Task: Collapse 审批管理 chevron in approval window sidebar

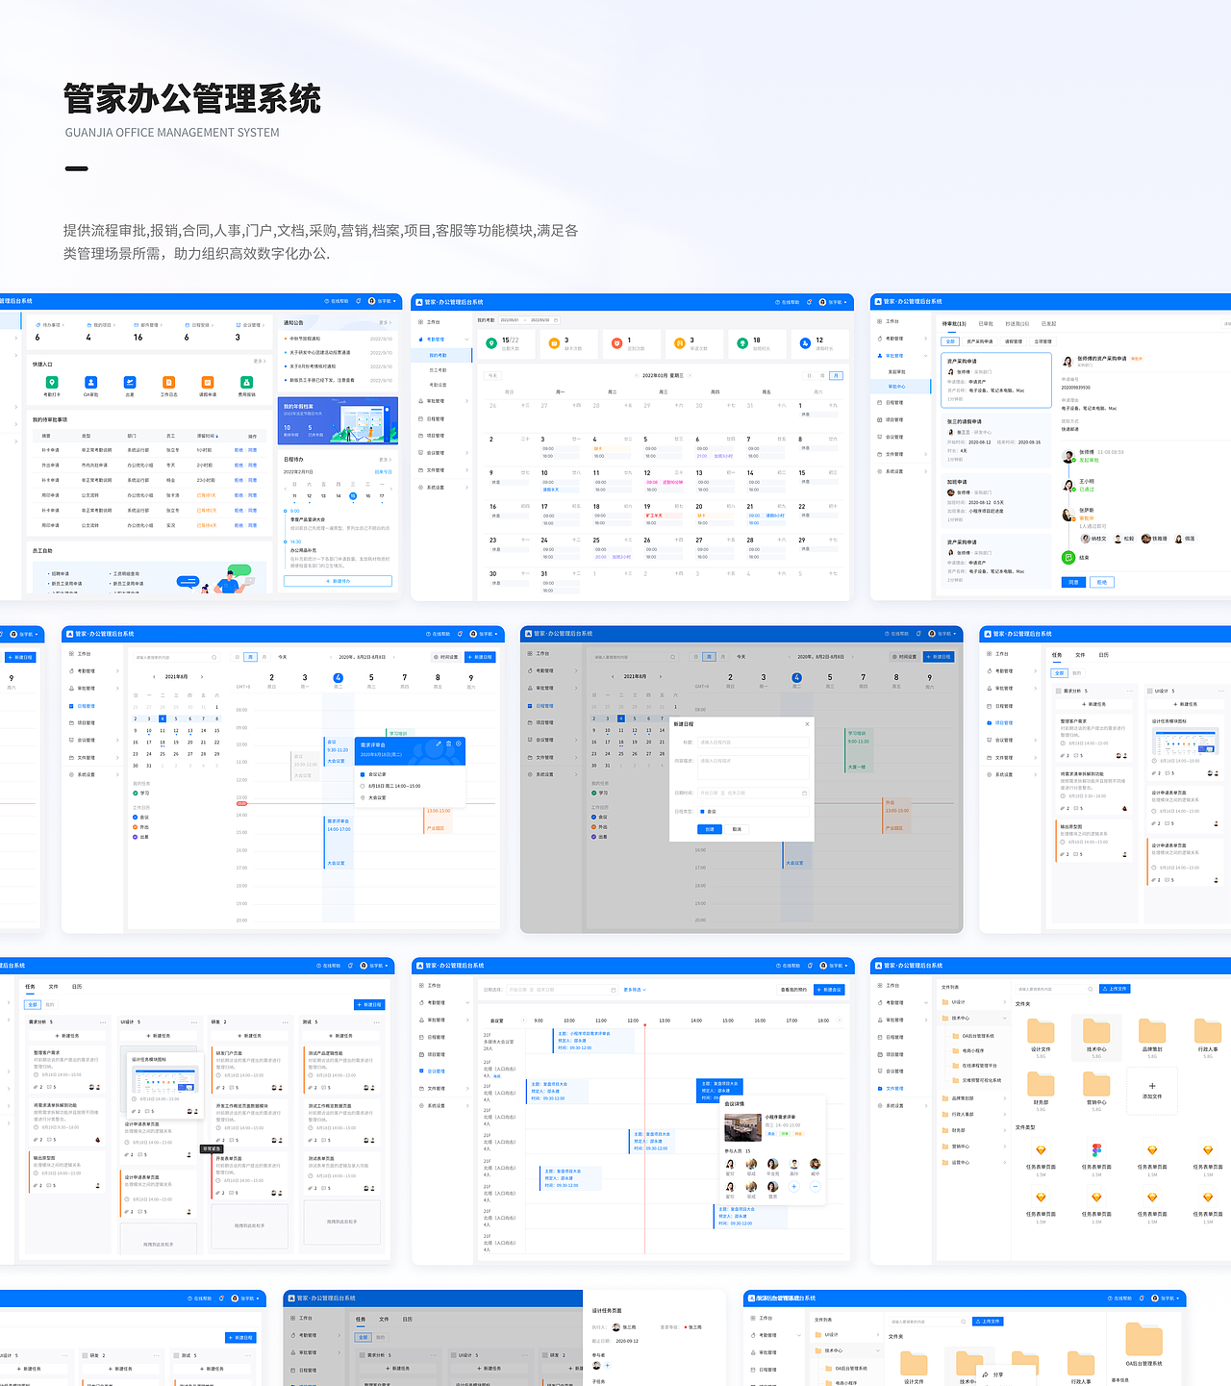Action: 926,356
